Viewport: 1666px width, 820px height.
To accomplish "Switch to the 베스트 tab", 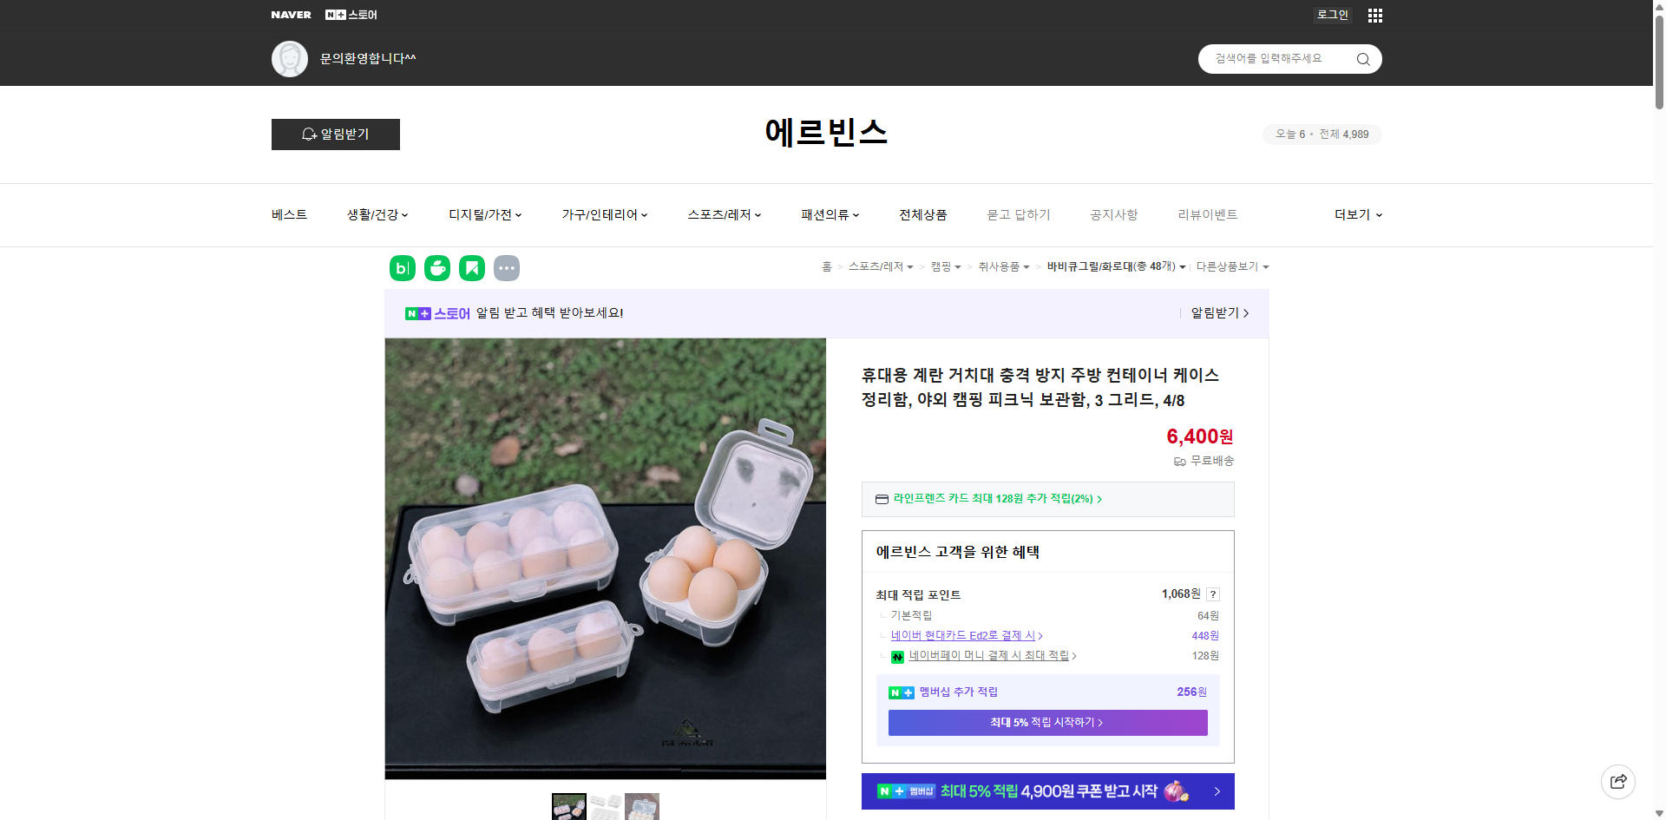I will pyautogui.click(x=287, y=214).
